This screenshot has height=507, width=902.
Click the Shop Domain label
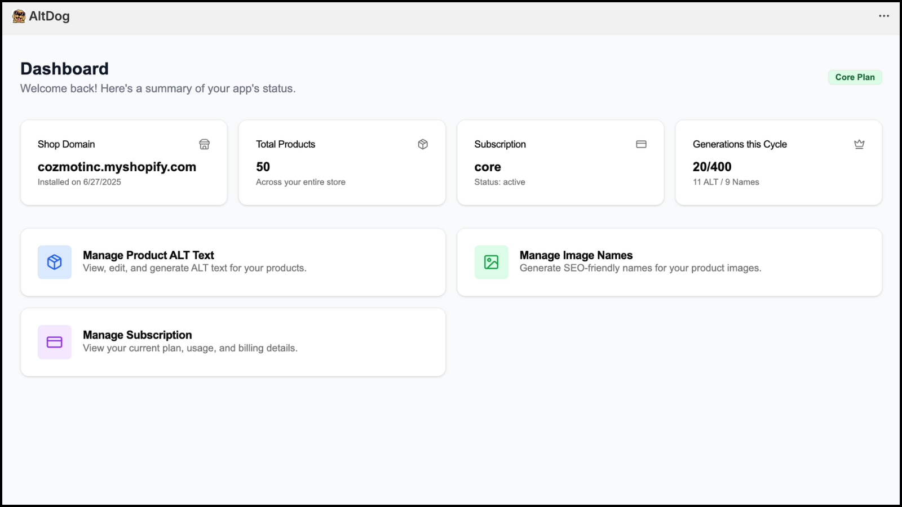point(66,144)
